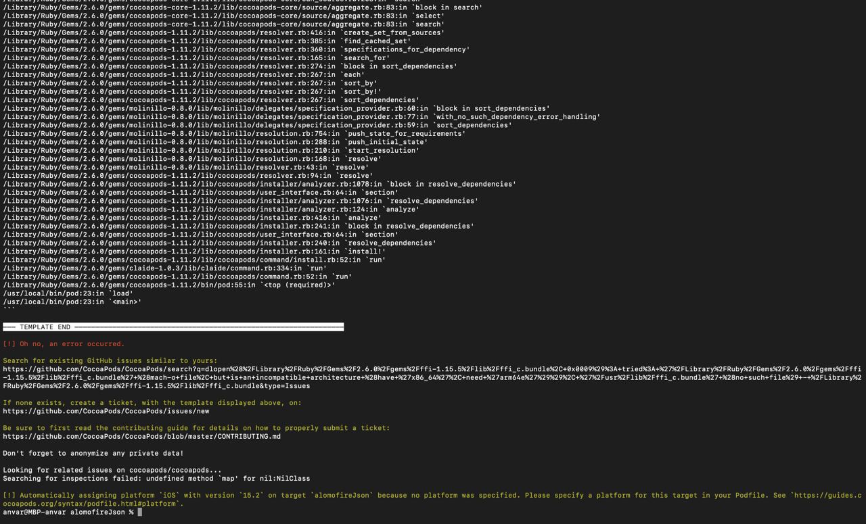Click the resolver.rb:385 'find_cached_set' line
Screen dimensions: 866x524
(207, 41)
